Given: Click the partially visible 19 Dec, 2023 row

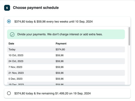Looking at the screenshot, I should [x=66, y=84].
